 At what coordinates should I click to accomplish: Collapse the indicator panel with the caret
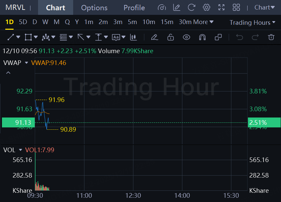[8, 73]
